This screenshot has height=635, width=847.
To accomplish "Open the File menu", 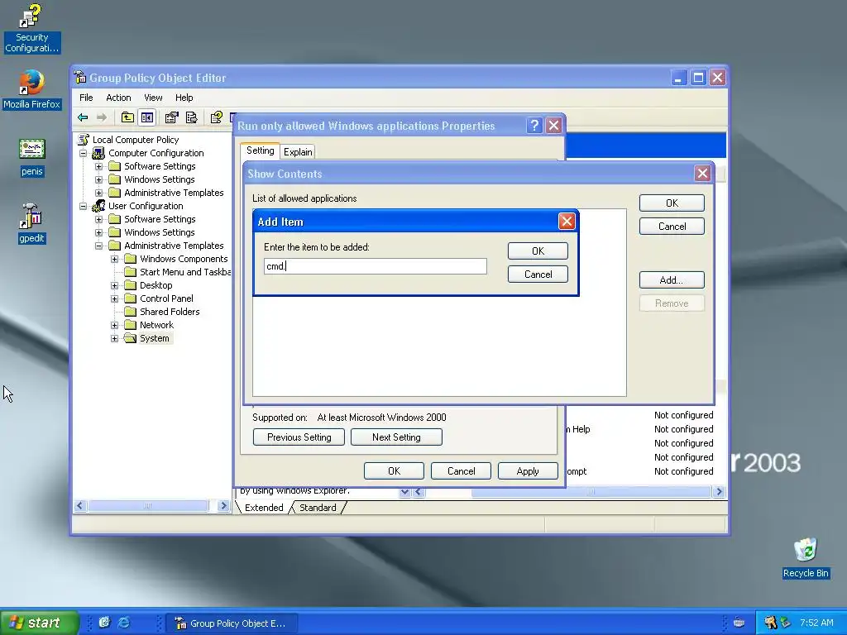I will tap(86, 98).
